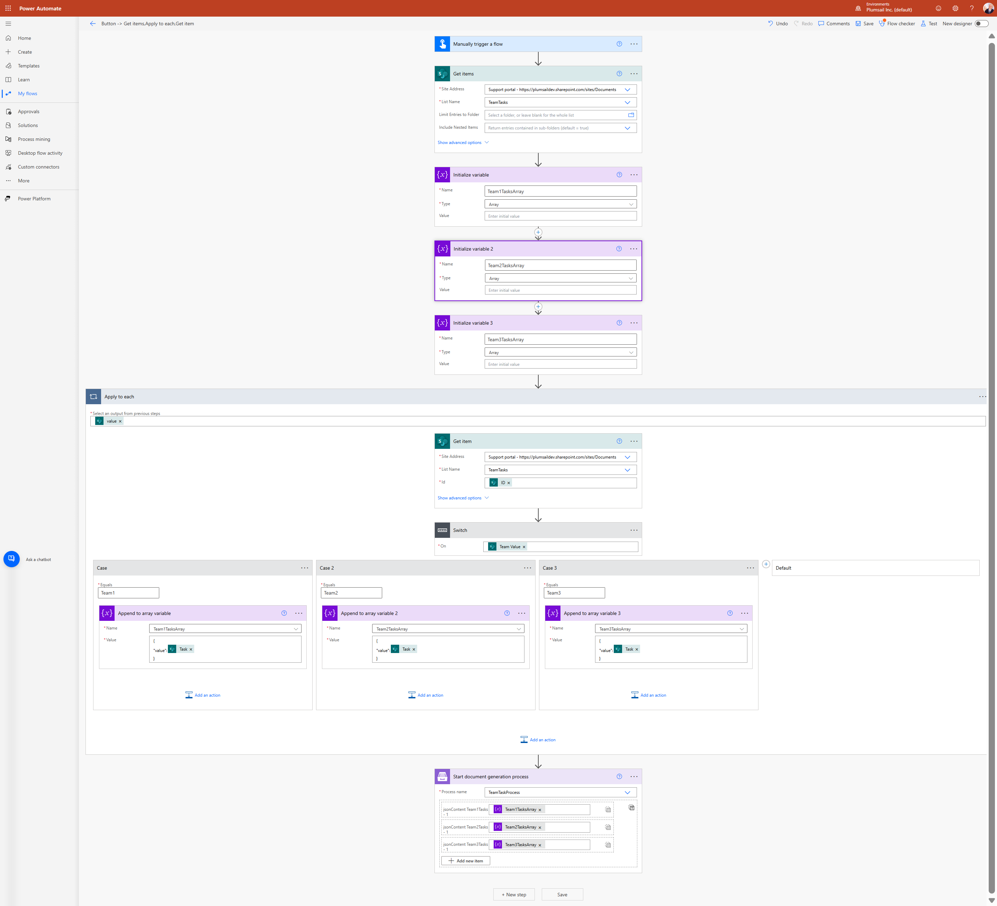Click the New step button
Image resolution: width=997 pixels, height=906 pixels.
pyautogui.click(x=513, y=894)
